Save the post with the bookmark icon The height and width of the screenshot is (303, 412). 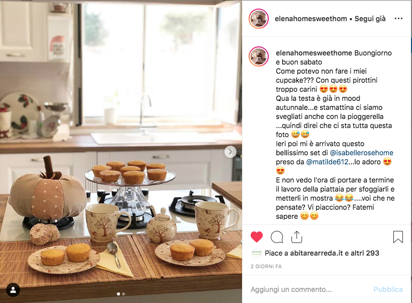pos(398,237)
